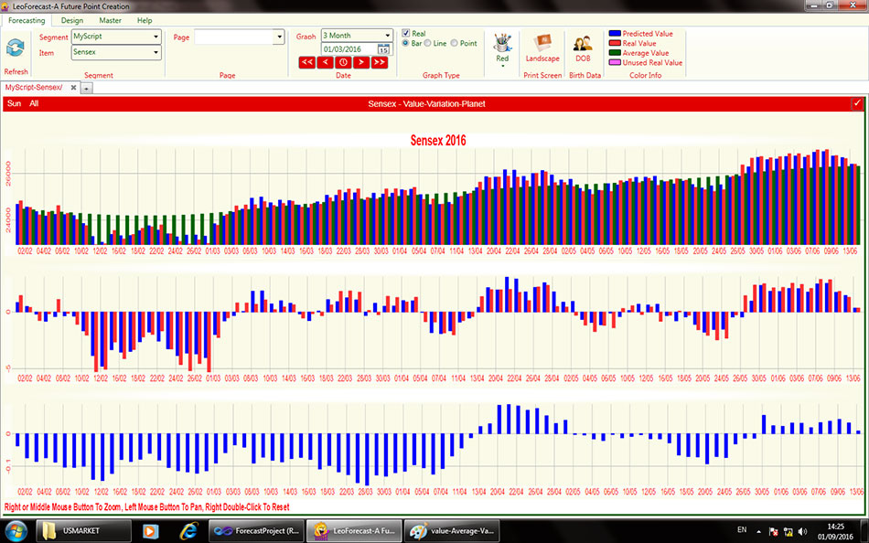Click the All link in the chart header

(34, 103)
